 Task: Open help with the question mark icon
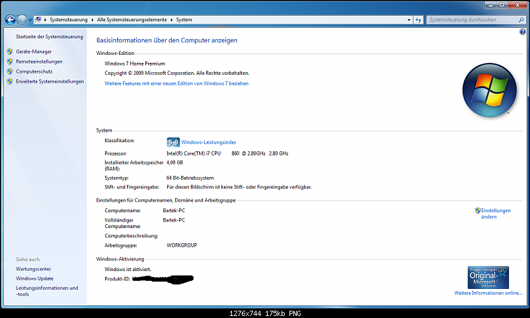click(523, 32)
